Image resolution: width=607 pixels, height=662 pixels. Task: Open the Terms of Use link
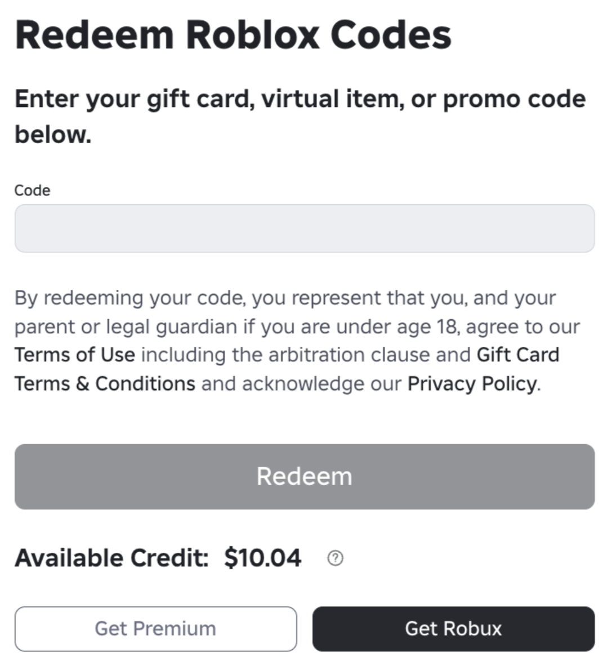point(75,355)
